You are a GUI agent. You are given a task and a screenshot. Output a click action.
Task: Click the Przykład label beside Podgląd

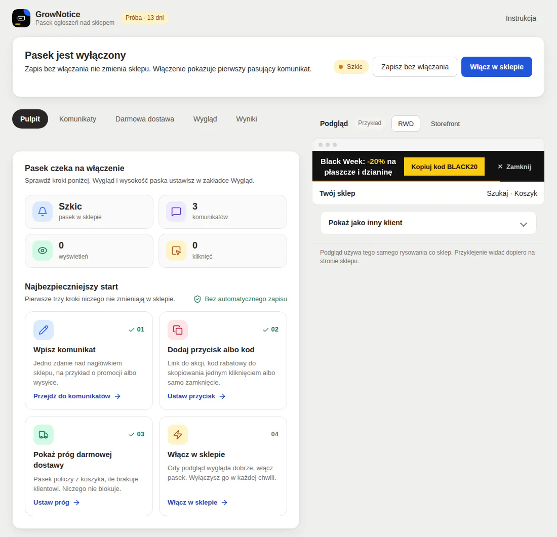[370, 123]
